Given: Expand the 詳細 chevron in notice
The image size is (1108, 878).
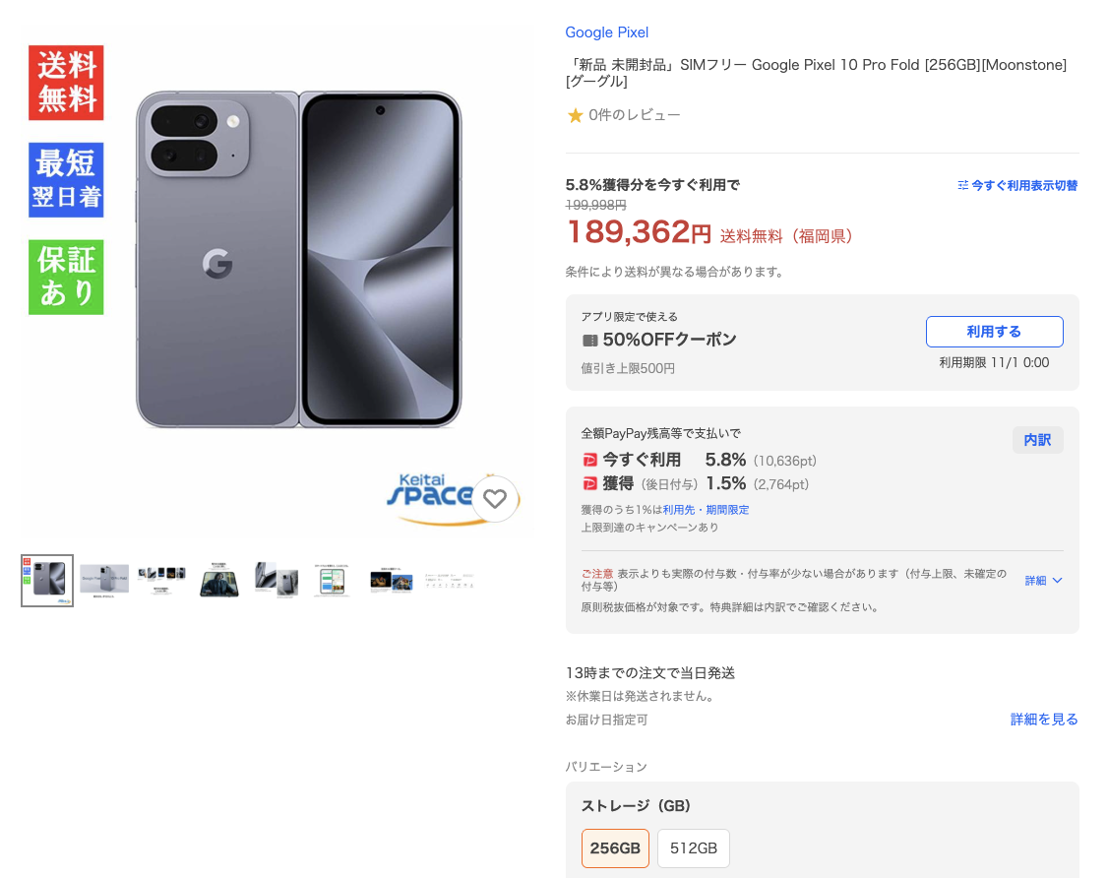Looking at the screenshot, I should pyautogui.click(x=1044, y=581).
